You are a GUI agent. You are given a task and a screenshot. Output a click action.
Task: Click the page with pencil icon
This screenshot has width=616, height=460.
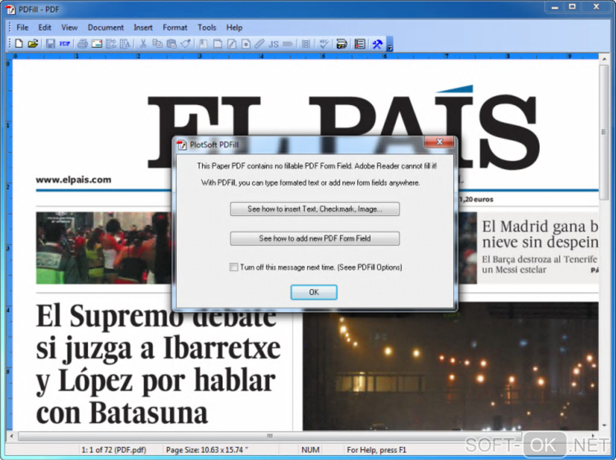tap(232, 43)
